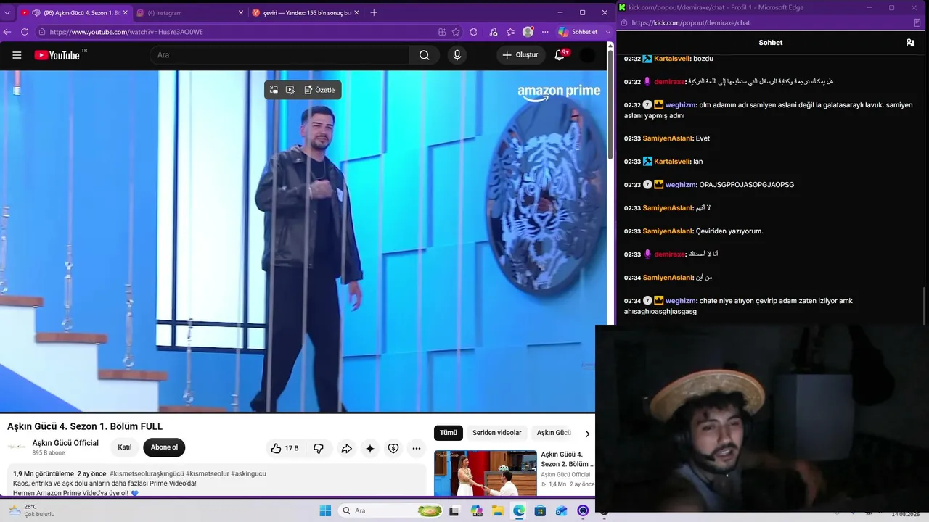929x522 pixels.
Task: Open Microsoft Edge from the taskbar
Action: point(519,510)
